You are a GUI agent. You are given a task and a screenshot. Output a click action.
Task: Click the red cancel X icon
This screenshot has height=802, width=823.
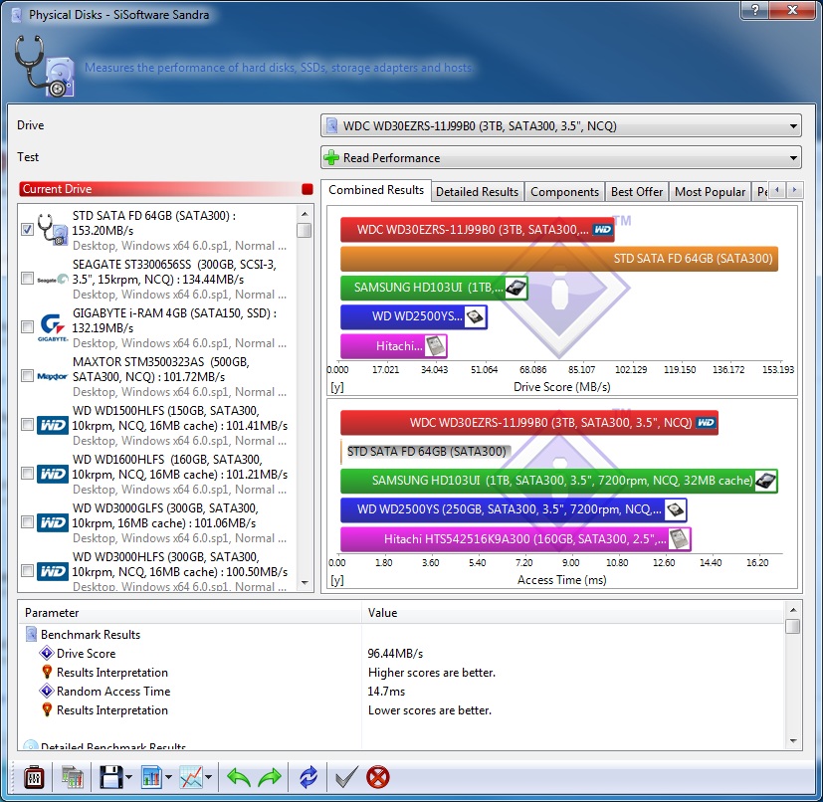click(378, 777)
